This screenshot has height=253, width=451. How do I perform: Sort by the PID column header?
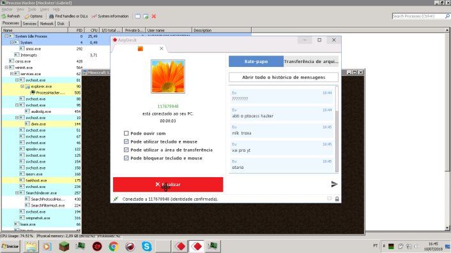click(x=76, y=30)
